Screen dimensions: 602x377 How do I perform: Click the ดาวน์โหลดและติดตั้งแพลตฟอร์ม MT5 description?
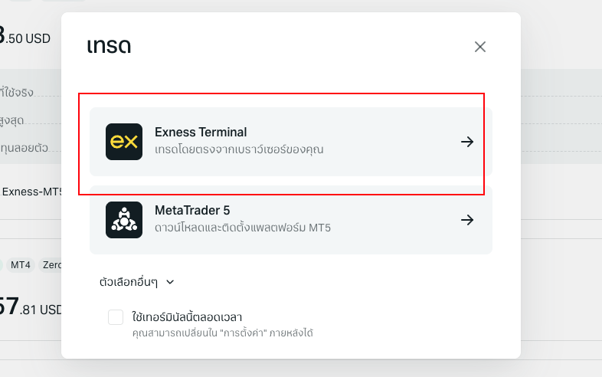[x=243, y=228]
